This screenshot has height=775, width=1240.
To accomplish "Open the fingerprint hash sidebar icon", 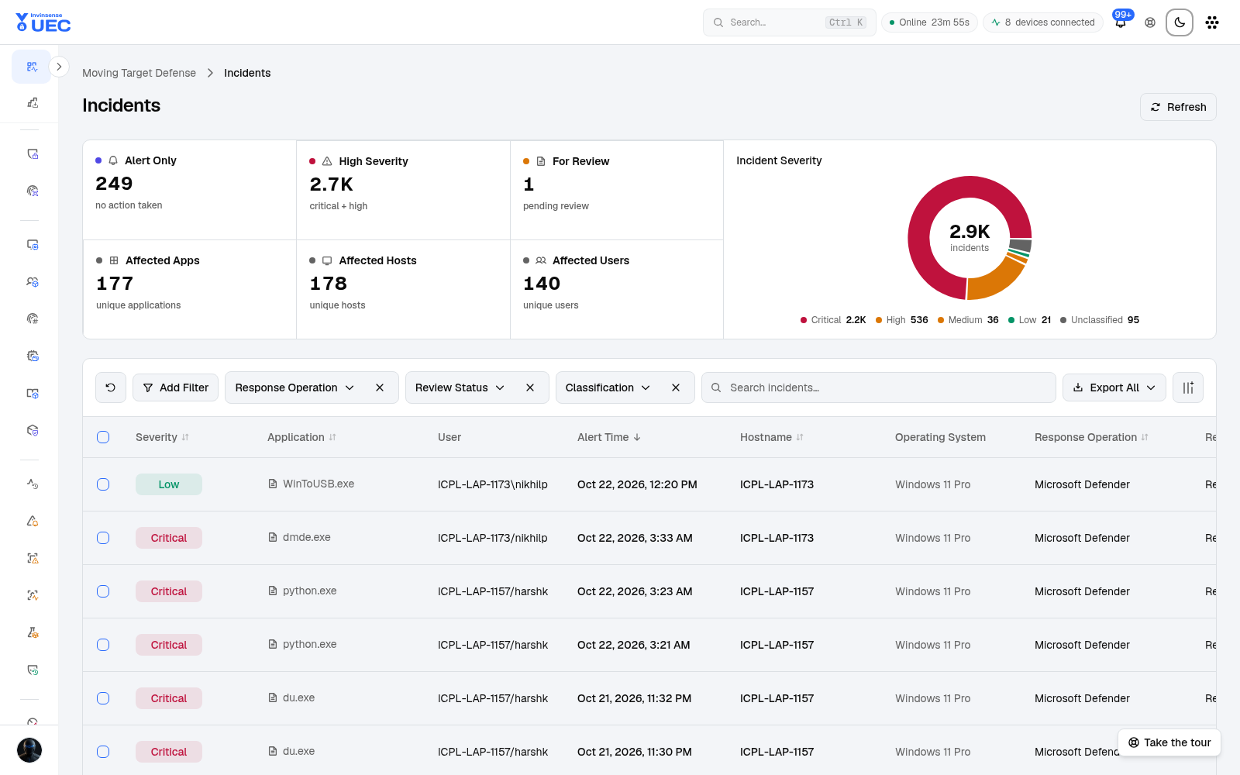I will pyautogui.click(x=33, y=319).
